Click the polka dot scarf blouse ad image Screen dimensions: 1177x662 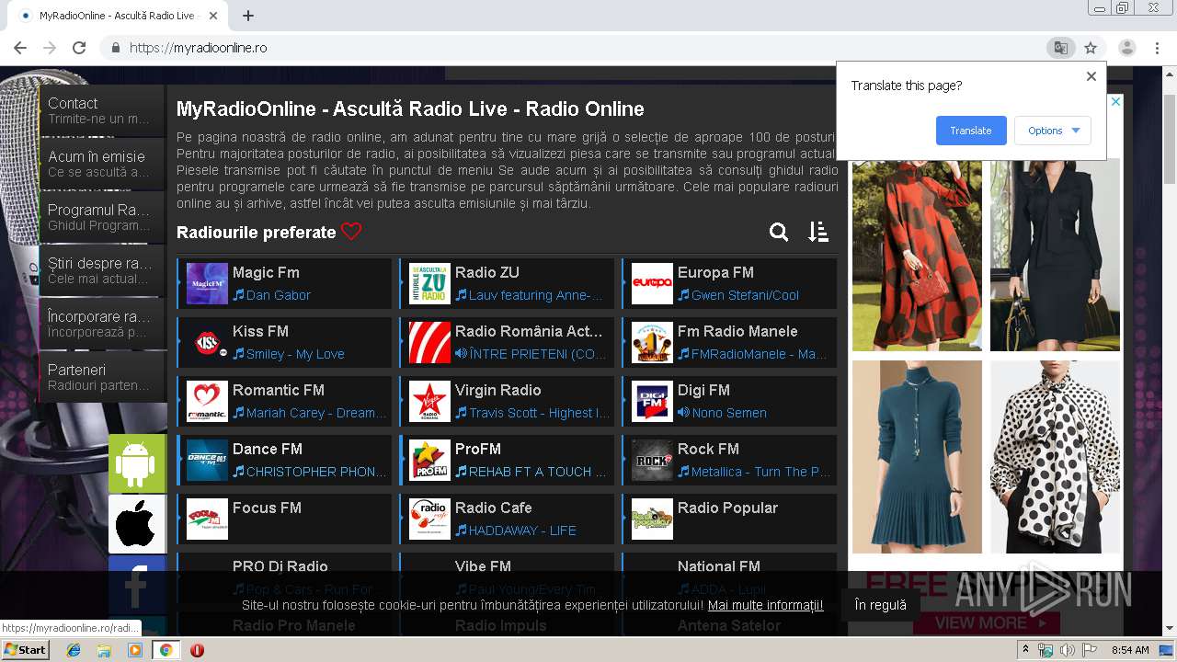pyautogui.click(x=1055, y=457)
